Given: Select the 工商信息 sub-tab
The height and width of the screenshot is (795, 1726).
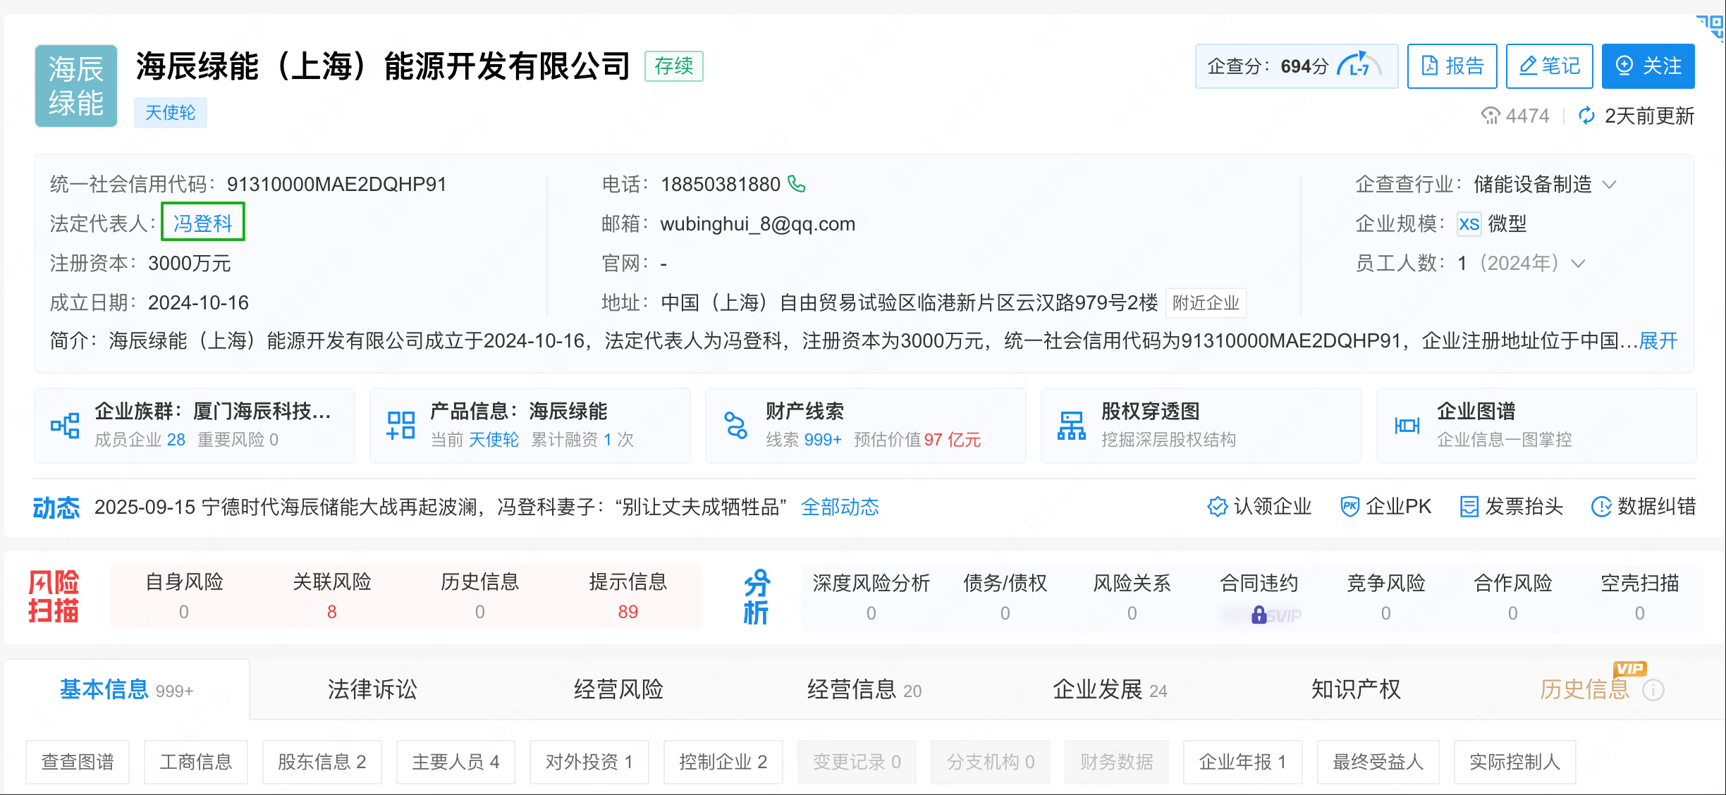Looking at the screenshot, I should [x=196, y=762].
